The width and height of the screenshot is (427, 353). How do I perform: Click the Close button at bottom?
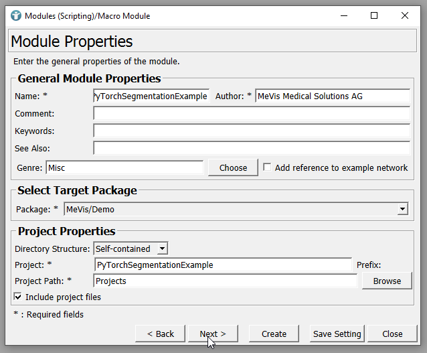392,334
